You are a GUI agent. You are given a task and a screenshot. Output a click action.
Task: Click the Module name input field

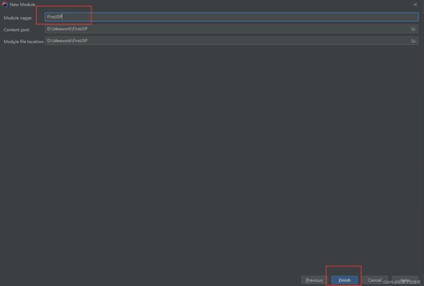[x=232, y=17]
